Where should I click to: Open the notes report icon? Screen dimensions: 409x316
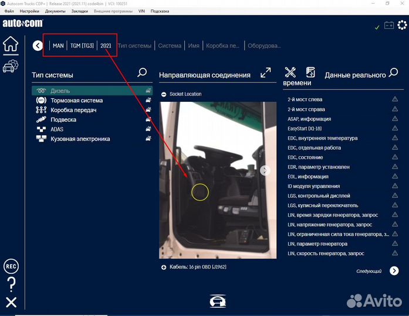tap(310, 73)
